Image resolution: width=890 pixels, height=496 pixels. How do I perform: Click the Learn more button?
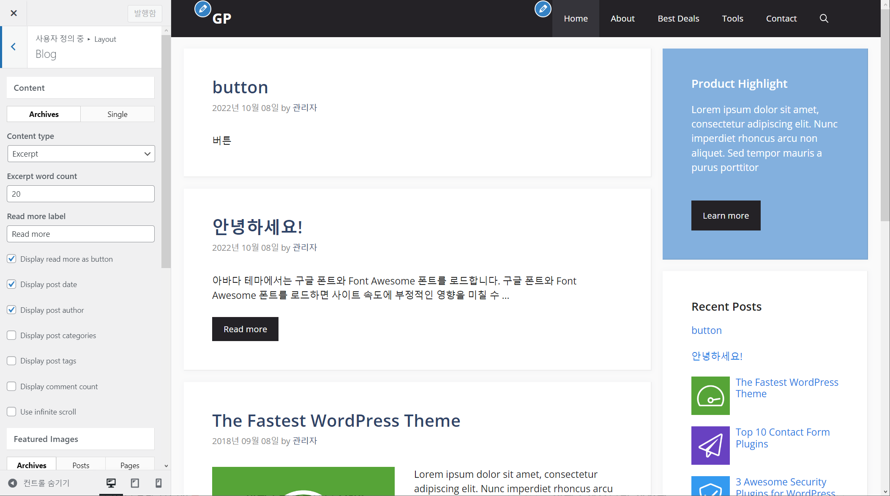[x=726, y=215]
